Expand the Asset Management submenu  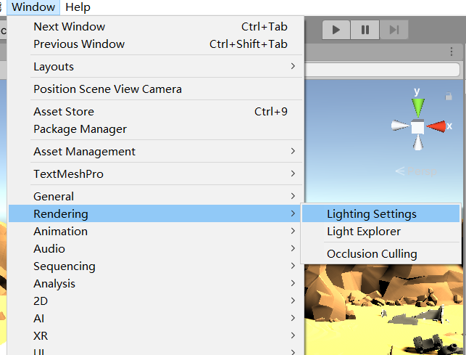[156, 152]
